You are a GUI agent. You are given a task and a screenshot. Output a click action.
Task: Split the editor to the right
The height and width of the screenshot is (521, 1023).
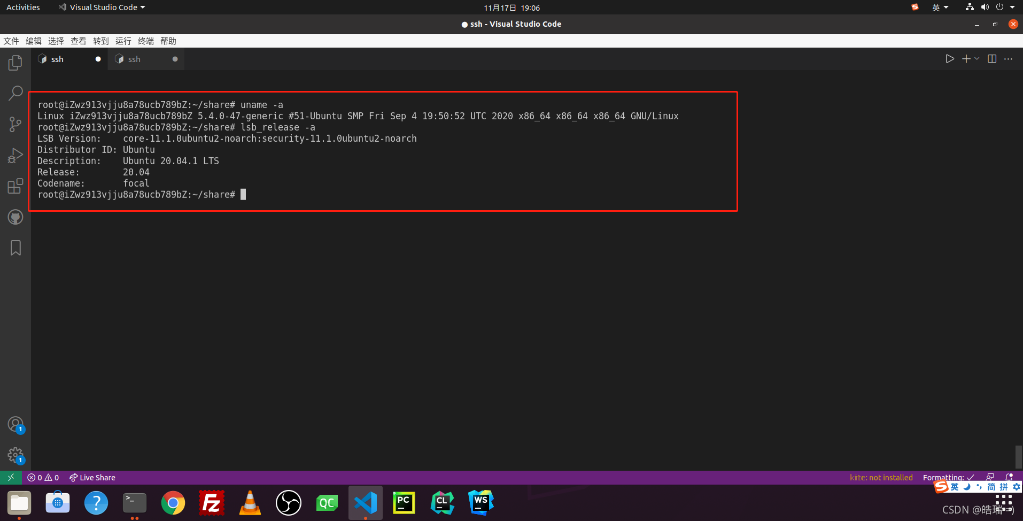[x=992, y=59]
